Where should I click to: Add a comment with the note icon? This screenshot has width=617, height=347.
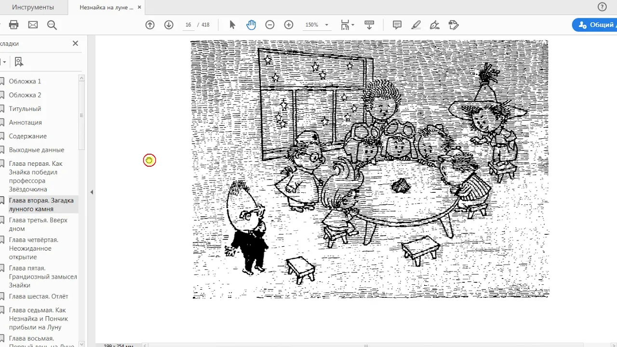click(397, 25)
